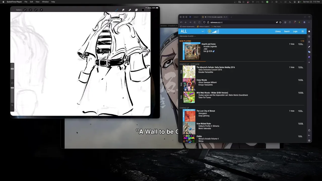Open Rainwave Library
This screenshot has height=181, width=322.
point(278,31)
